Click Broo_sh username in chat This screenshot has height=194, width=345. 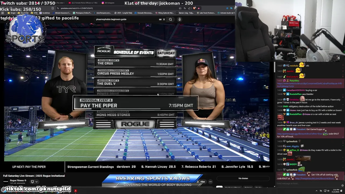click(x=294, y=122)
